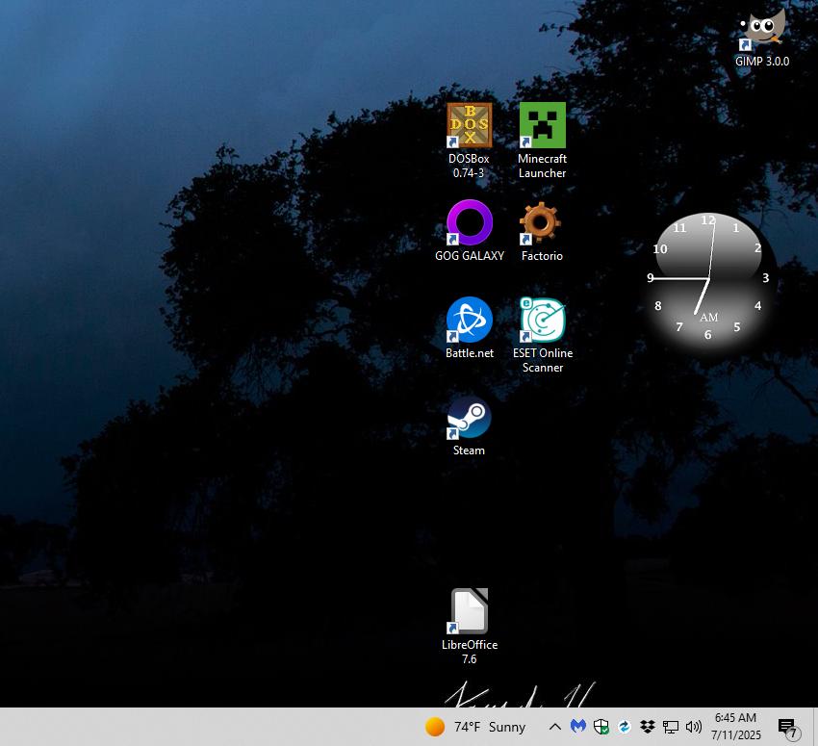The image size is (818, 746).
Task: Open the Malwarebytes tray icon
Action: (x=578, y=726)
